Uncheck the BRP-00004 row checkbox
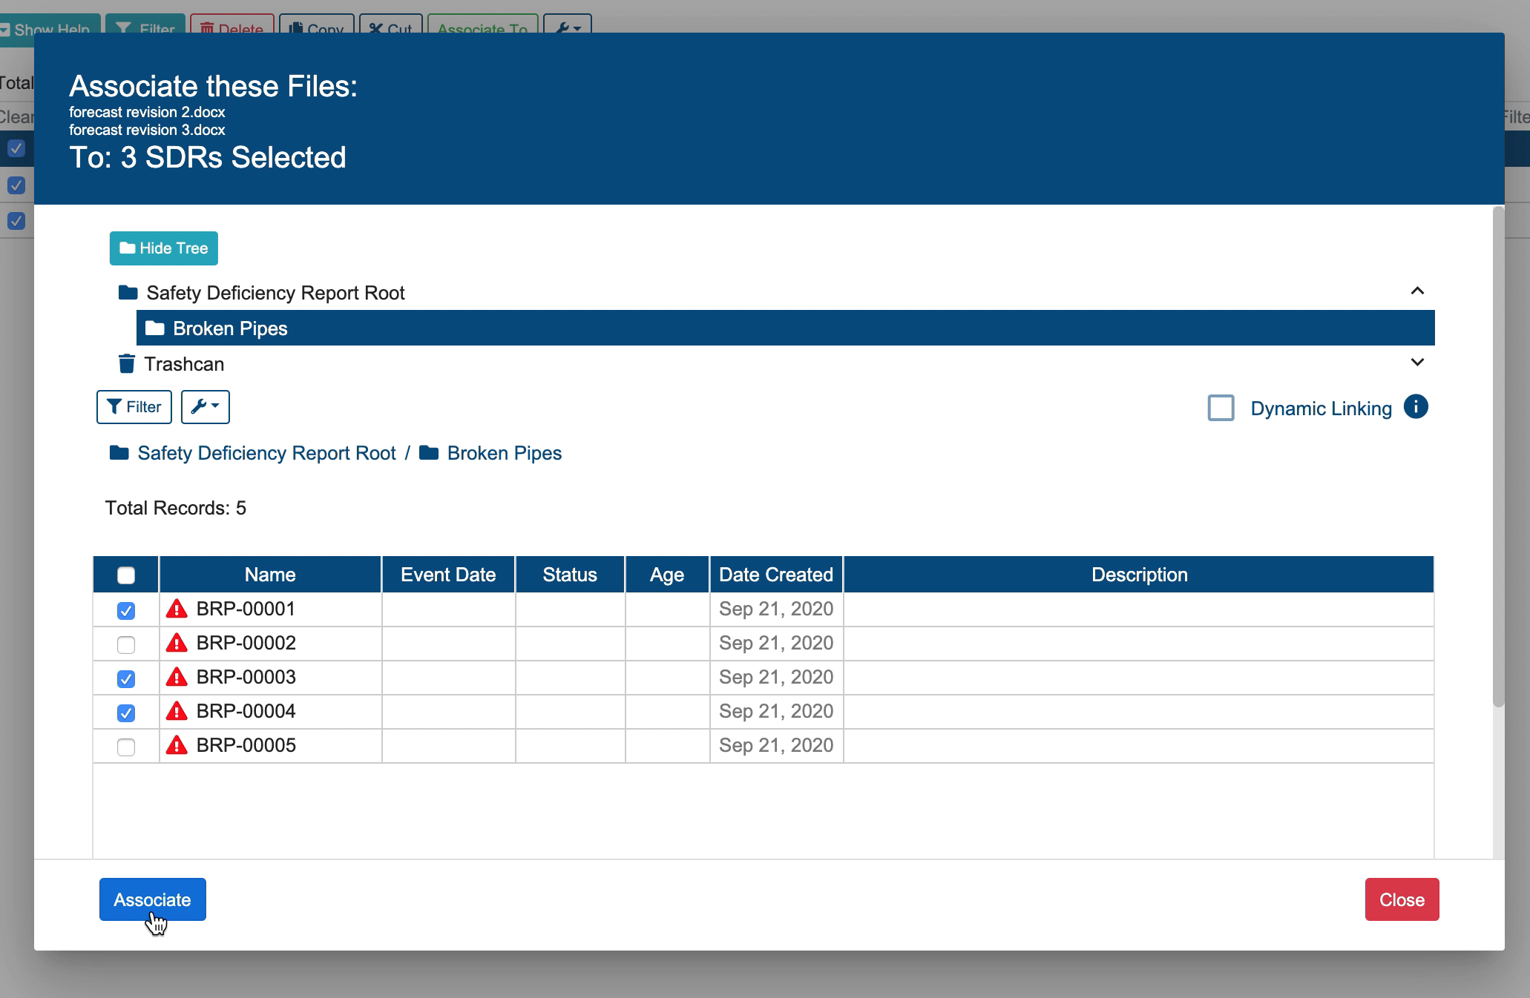This screenshot has height=998, width=1530. coord(126,713)
